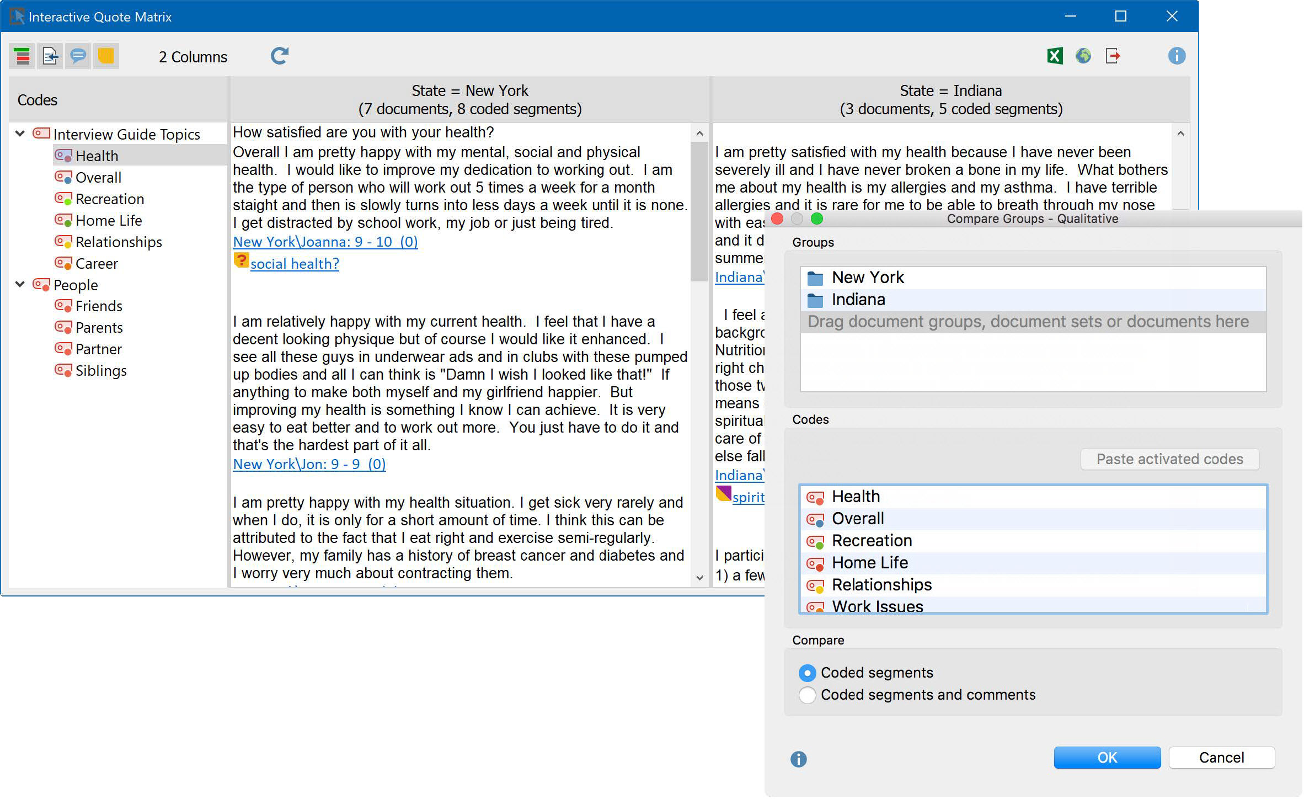The width and height of the screenshot is (1304, 799).
Task: Click the Recreation code icon in dialog list
Action: [815, 542]
